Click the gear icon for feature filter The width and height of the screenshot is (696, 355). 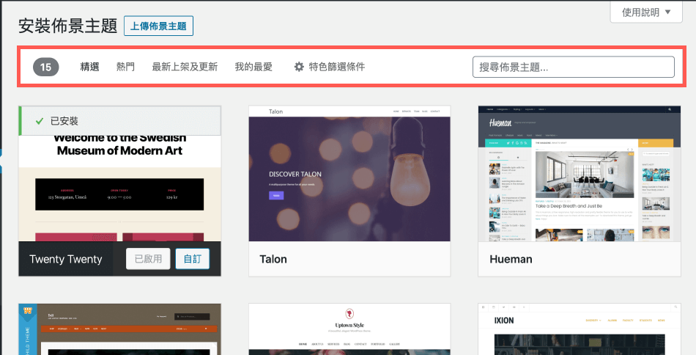click(x=299, y=67)
